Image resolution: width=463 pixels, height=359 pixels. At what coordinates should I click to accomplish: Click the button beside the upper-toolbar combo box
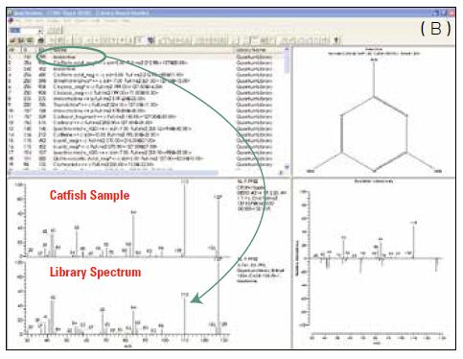(55, 31)
